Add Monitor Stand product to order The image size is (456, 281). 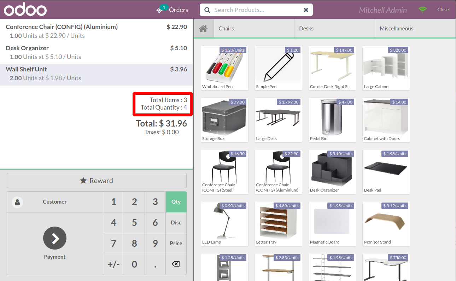pyautogui.click(x=386, y=224)
